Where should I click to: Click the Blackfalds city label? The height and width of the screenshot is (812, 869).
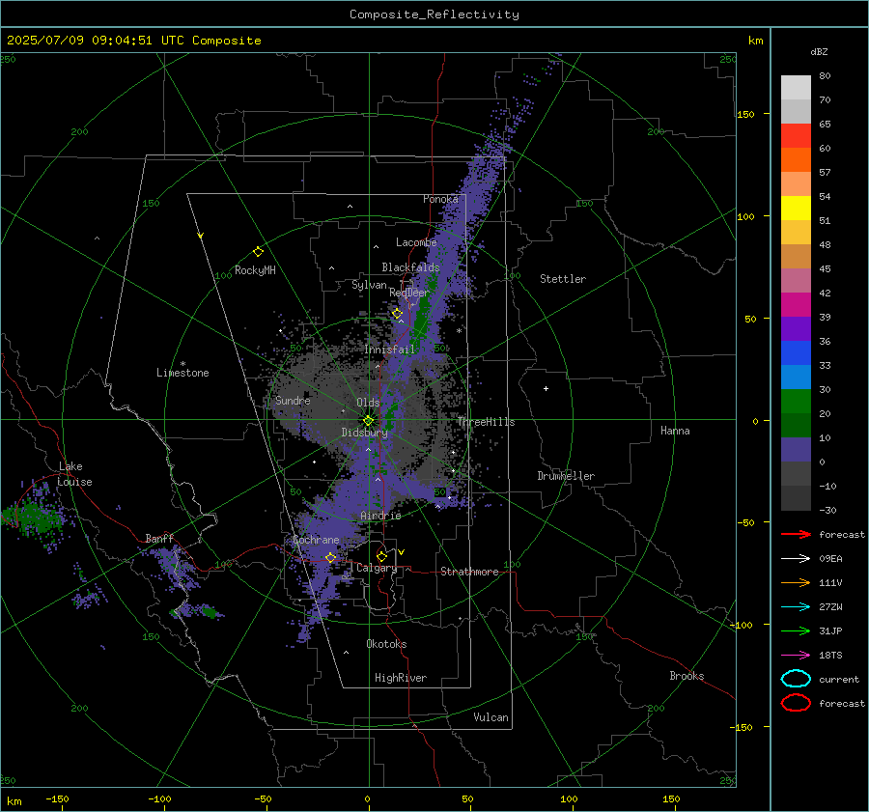click(410, 267)
